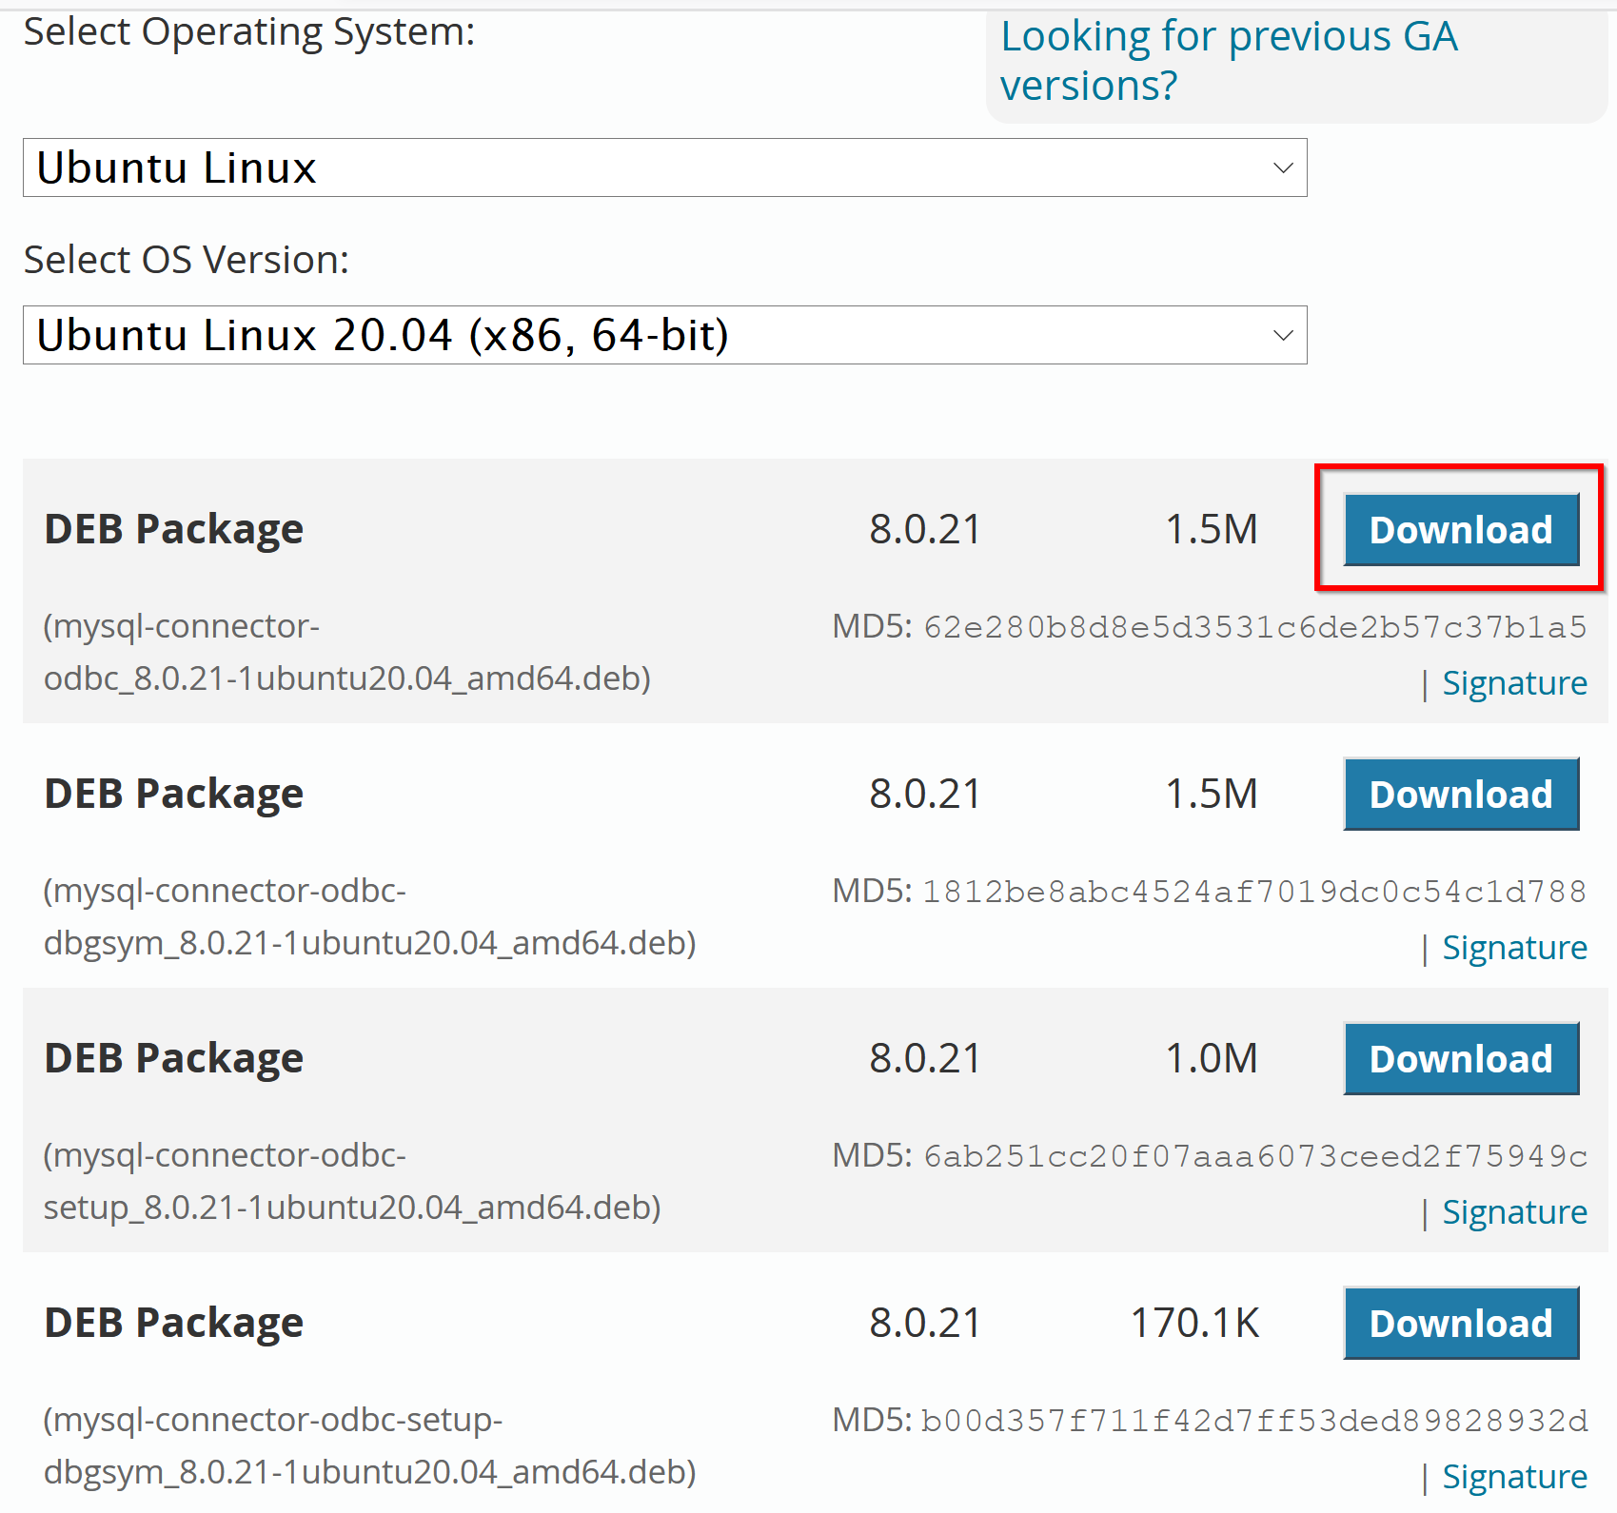Open Signature link under MD5 62e280b8
1617x1513 pixels.
click(1514, 683)
